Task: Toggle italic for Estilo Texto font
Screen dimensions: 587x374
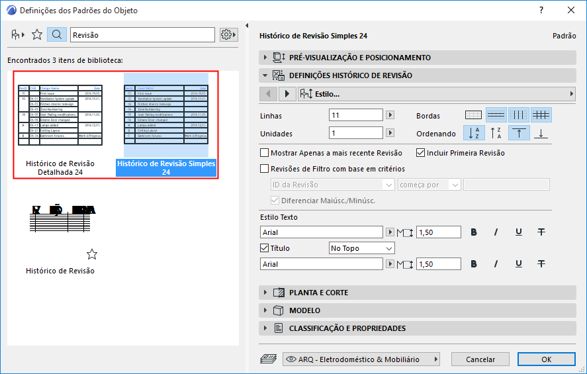Action: click(x=496, y=232)
